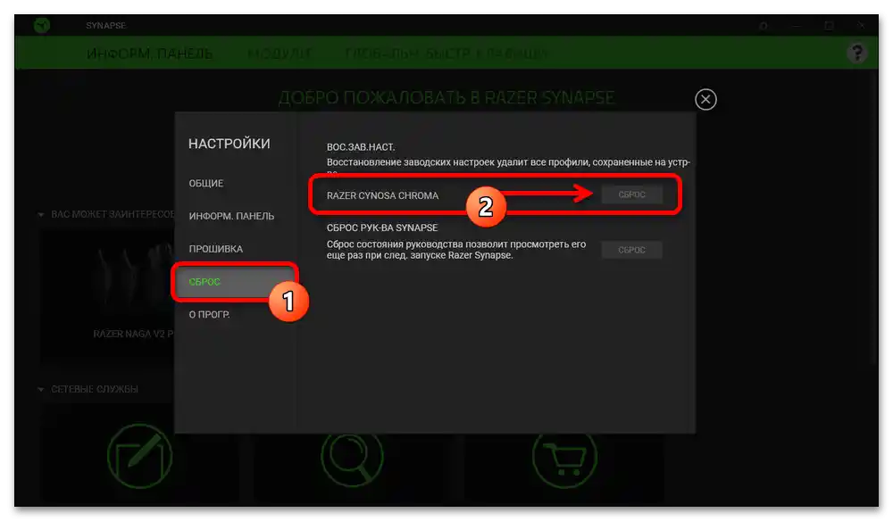Click the НАСТРОЙКИ dialog title
The image size is (893, 521).
[229, 144]
